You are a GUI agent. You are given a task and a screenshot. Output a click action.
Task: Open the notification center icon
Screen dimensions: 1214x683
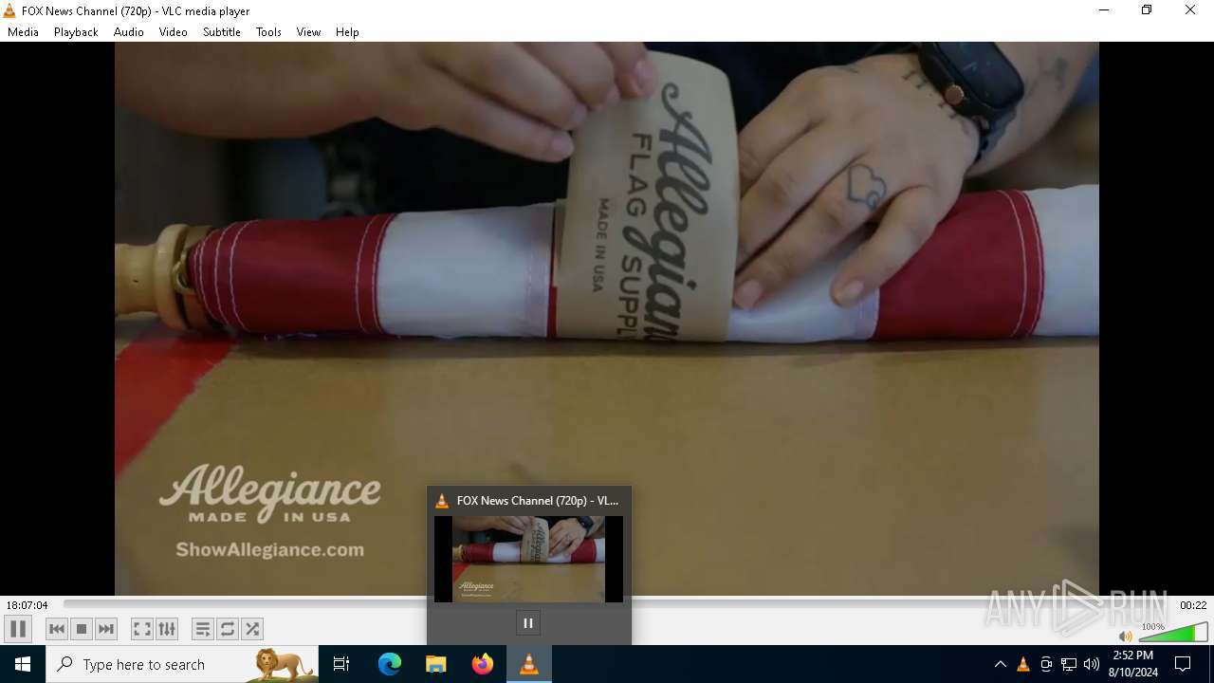[x=1183, y=664]
